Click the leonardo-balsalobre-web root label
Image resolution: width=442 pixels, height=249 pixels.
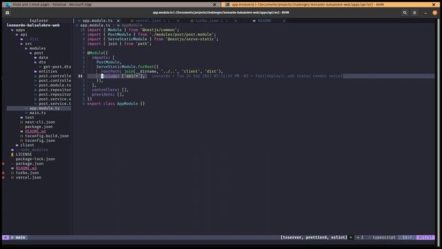point(33,26)
